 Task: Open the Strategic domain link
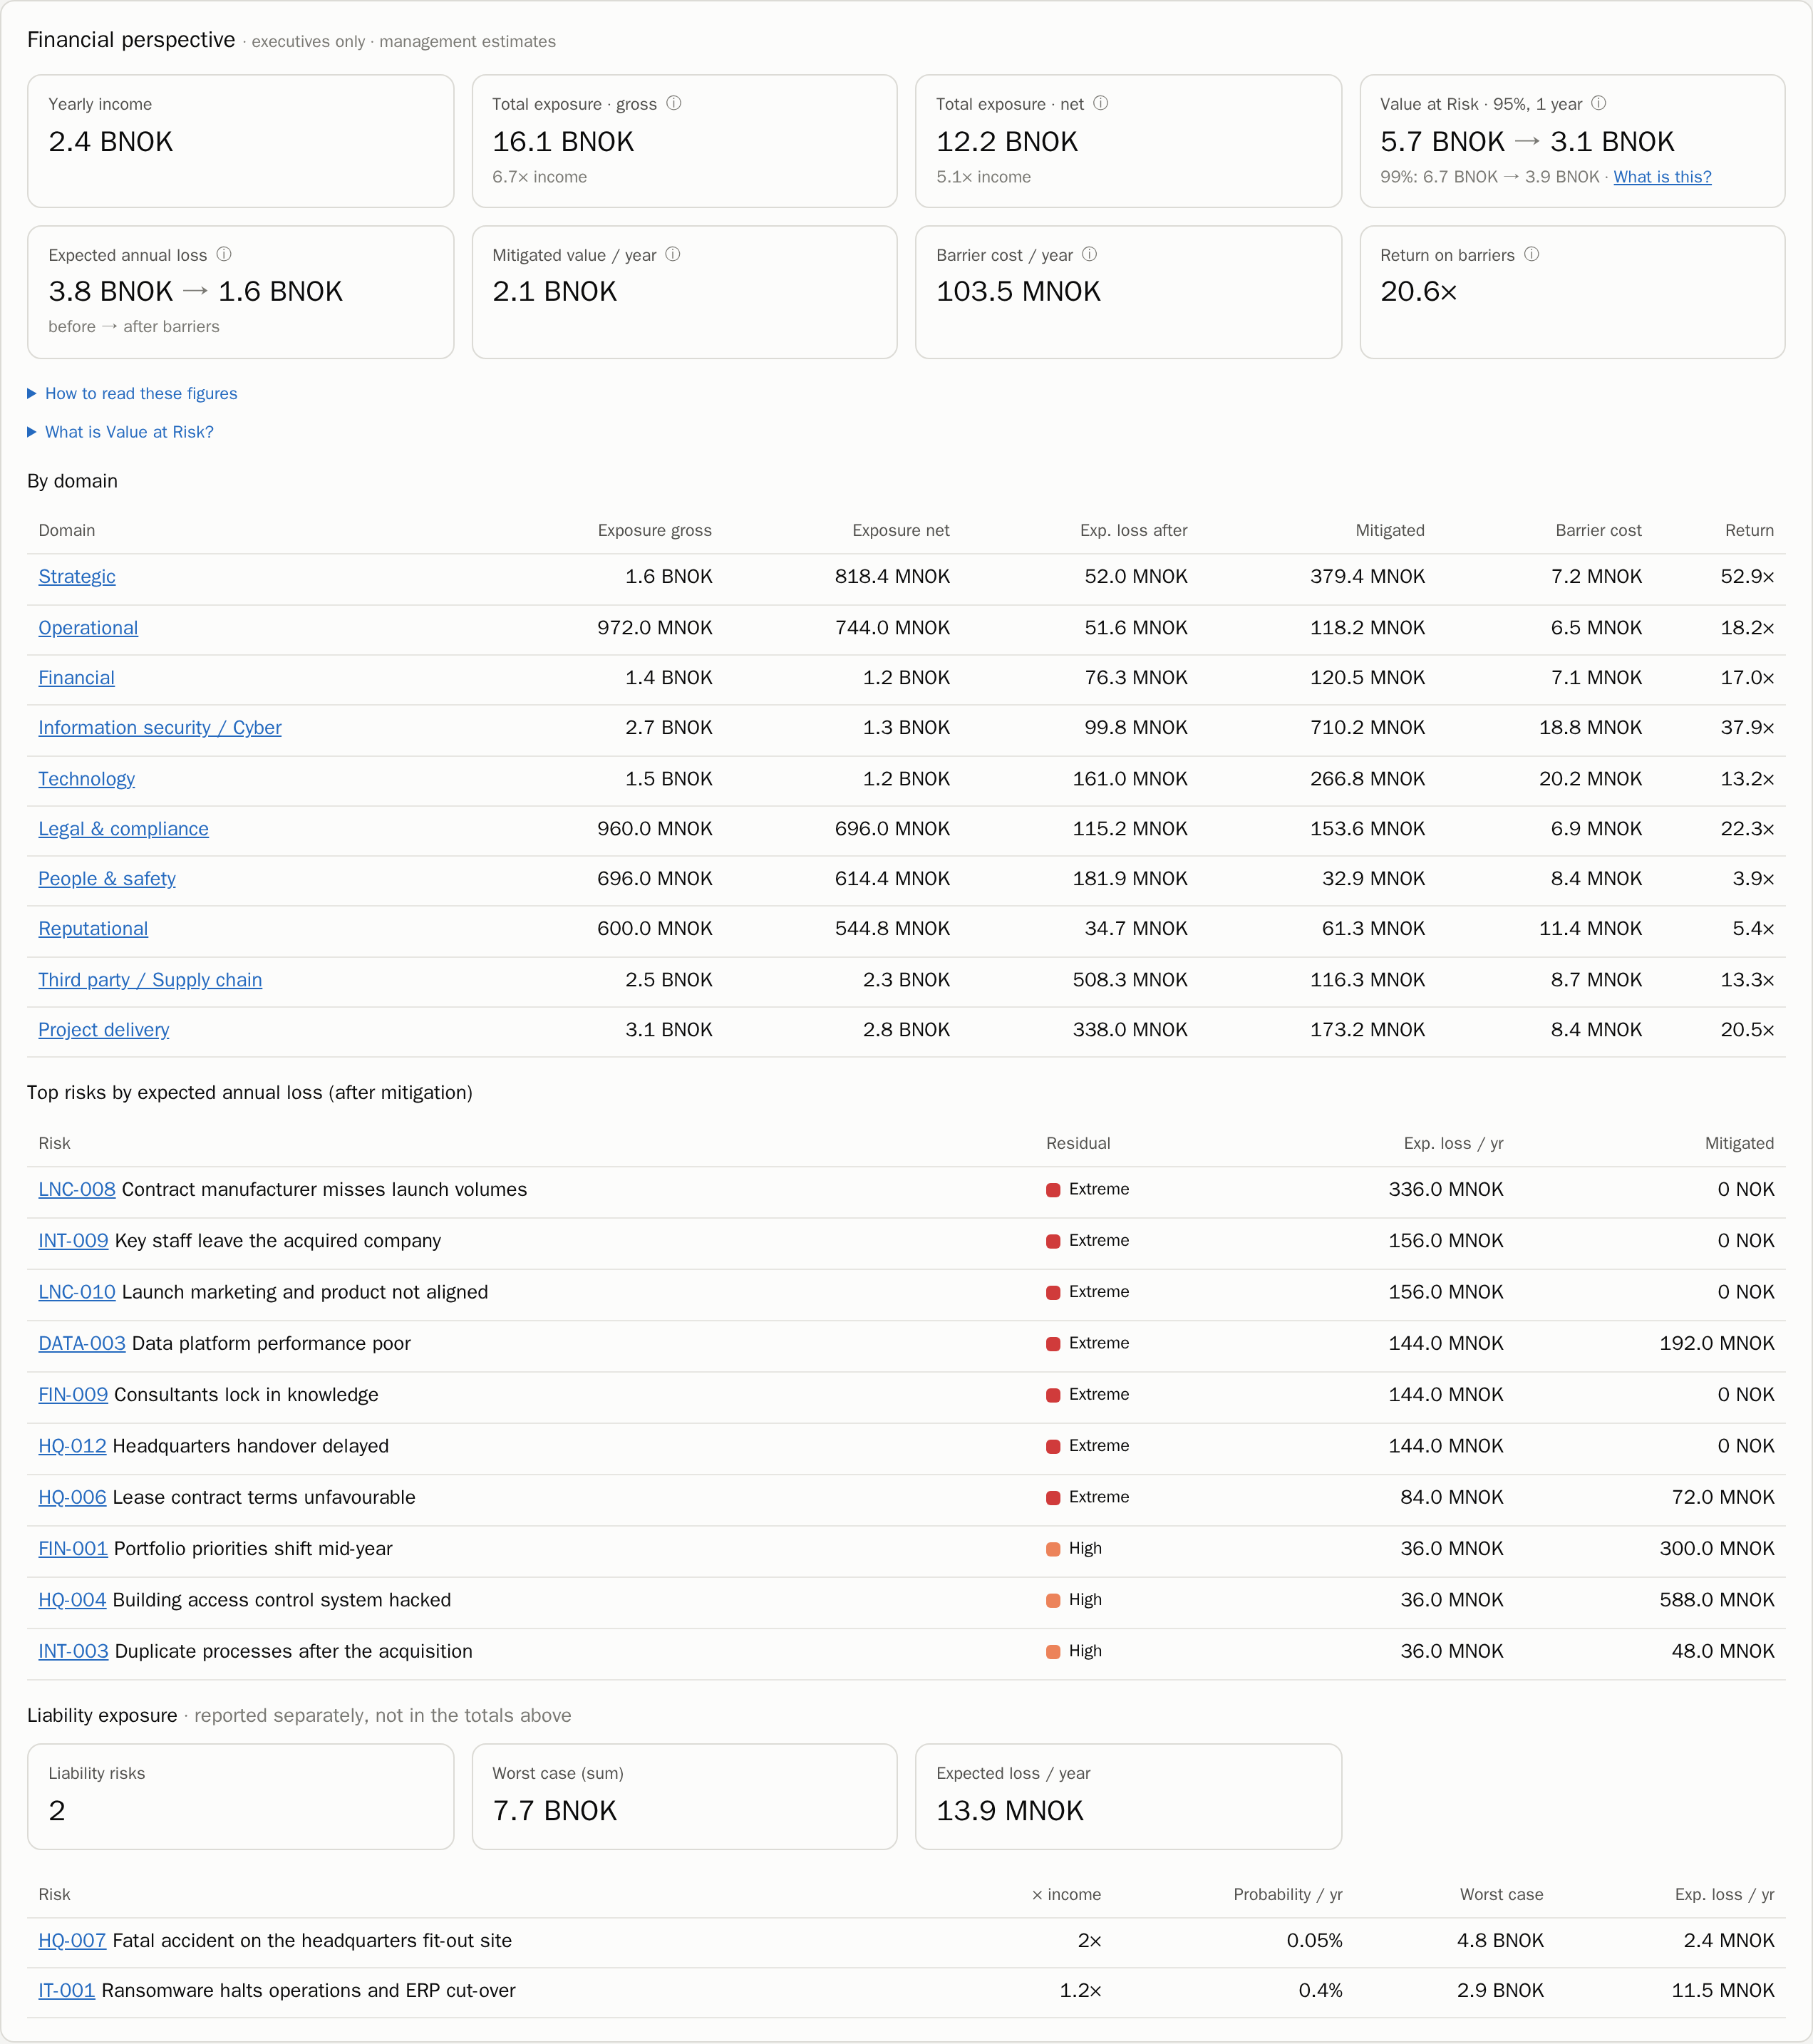click(x=77, y=576)
